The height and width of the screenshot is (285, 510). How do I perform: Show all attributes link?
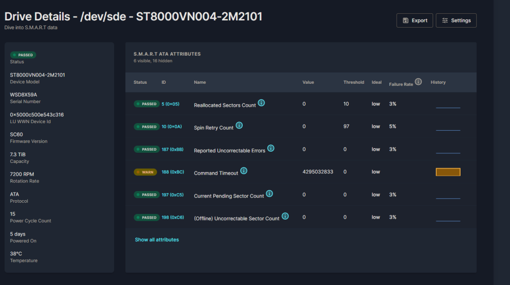pyautogui.click(x=157, y=240)
